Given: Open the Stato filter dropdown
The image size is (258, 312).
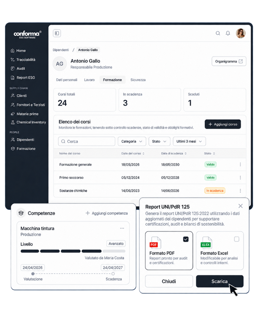Looking at the screenshot, I should [159, 141].
